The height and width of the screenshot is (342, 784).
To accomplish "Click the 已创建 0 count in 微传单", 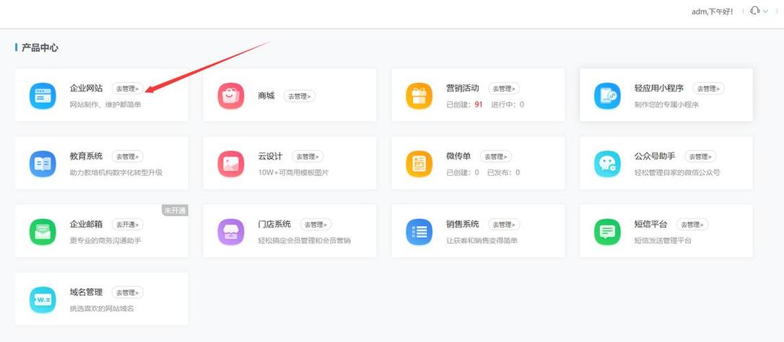I will point(463,173).
